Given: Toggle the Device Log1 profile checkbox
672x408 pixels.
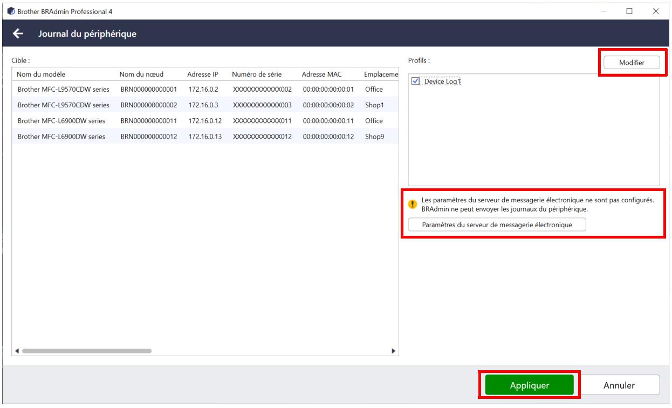Looking at the screenshot, I should [415, 81].
